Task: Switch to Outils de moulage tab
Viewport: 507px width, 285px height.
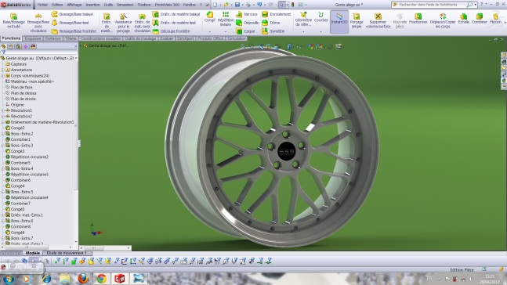Action: pos(140,38)
